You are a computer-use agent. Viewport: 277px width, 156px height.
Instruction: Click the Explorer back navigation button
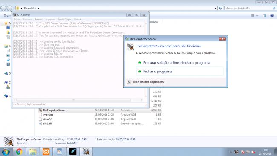point(3,8)
